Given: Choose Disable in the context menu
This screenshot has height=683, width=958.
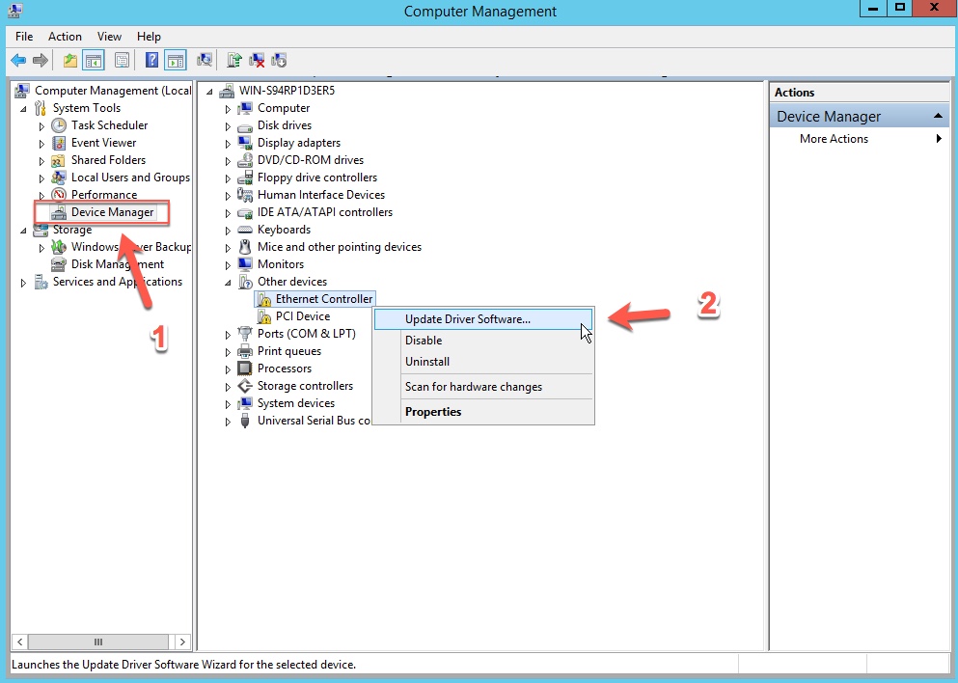Looking at the screenshot, I should [482, 341].
